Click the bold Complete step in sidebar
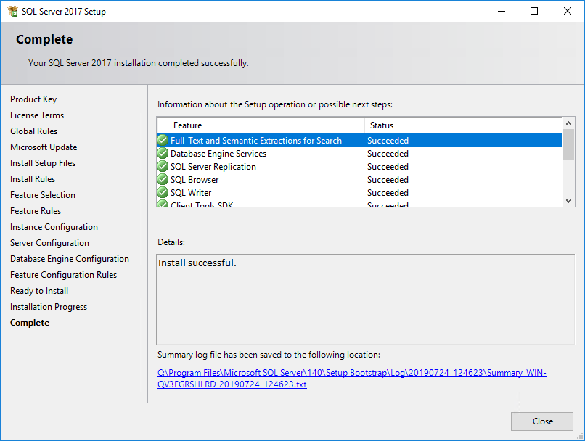The image size is (585, 441). point(30,323)
